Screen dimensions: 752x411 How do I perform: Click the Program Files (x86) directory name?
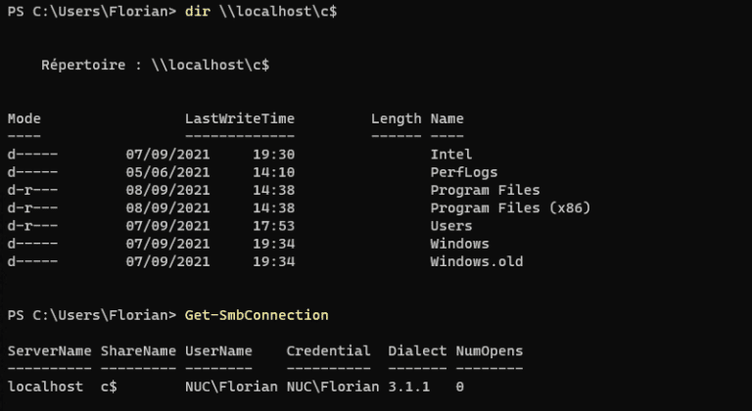point(510,208)
